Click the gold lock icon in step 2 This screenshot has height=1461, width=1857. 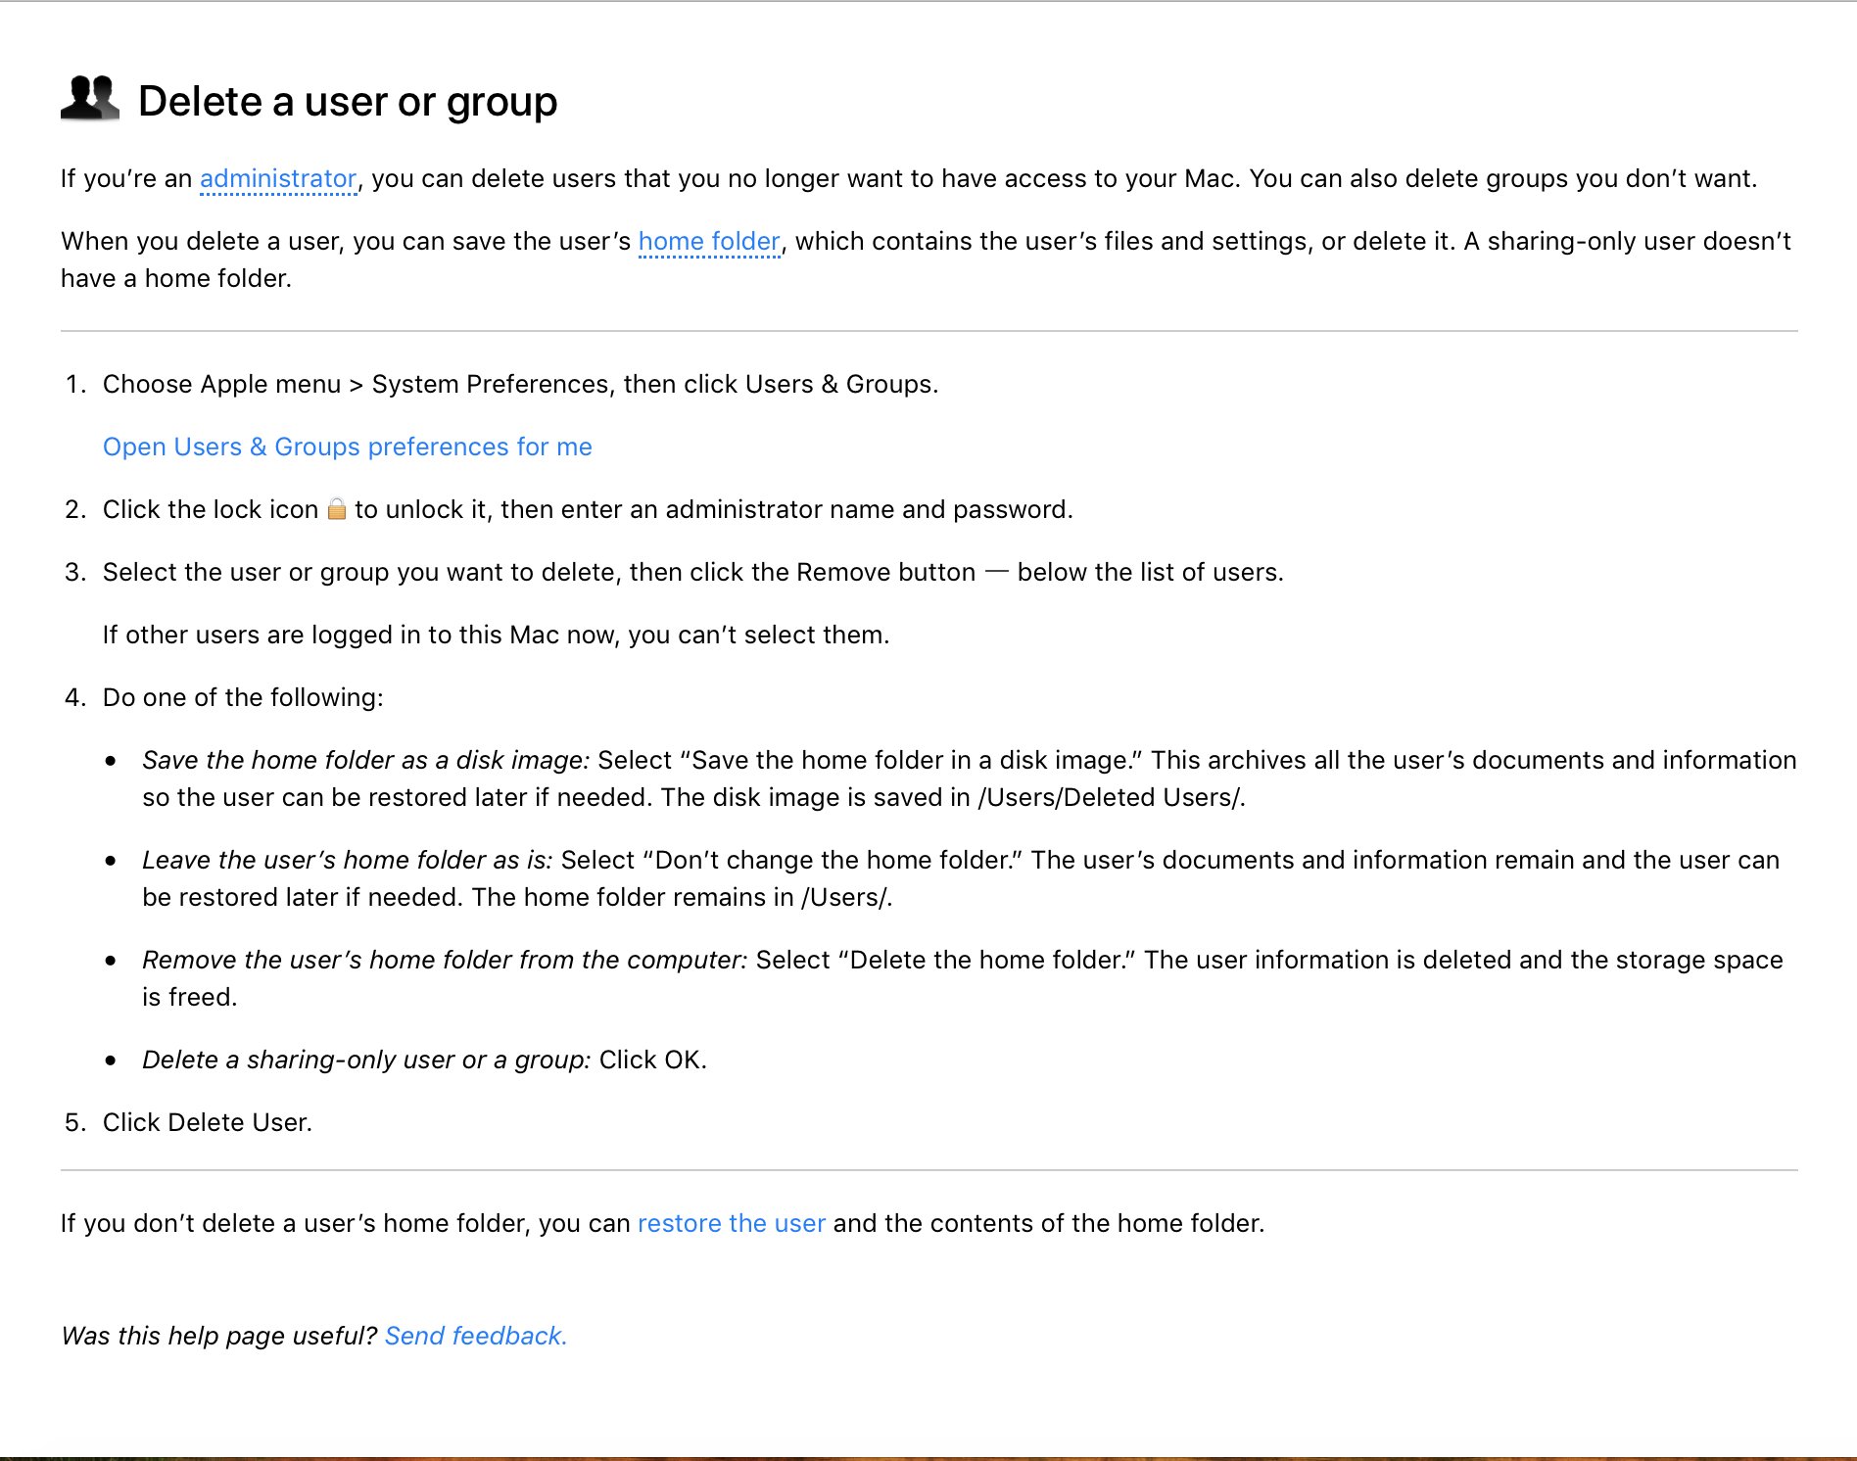337,509
